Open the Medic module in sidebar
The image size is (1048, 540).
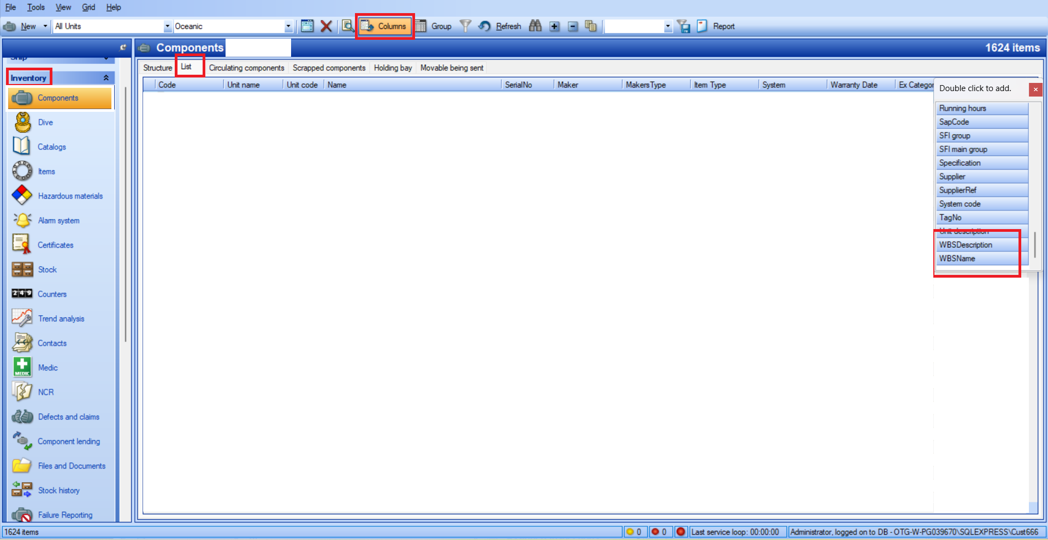coord(48,368)
